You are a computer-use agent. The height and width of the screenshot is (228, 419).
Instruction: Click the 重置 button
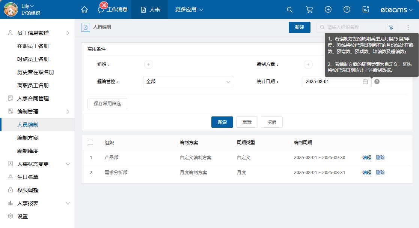[247, 122]
